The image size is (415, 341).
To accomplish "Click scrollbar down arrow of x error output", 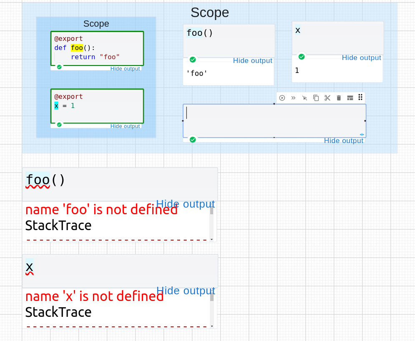I will click(x=212, y=326).
